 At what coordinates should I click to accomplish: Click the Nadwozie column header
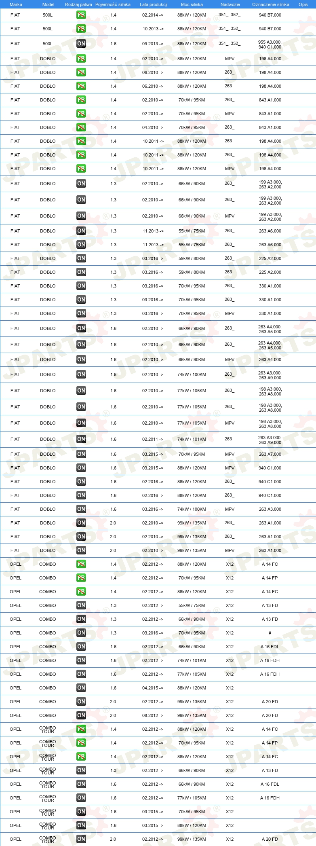point(230,4)
